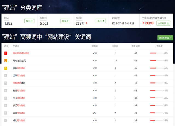Click the red up arrow beside 259万

(86, 23)
